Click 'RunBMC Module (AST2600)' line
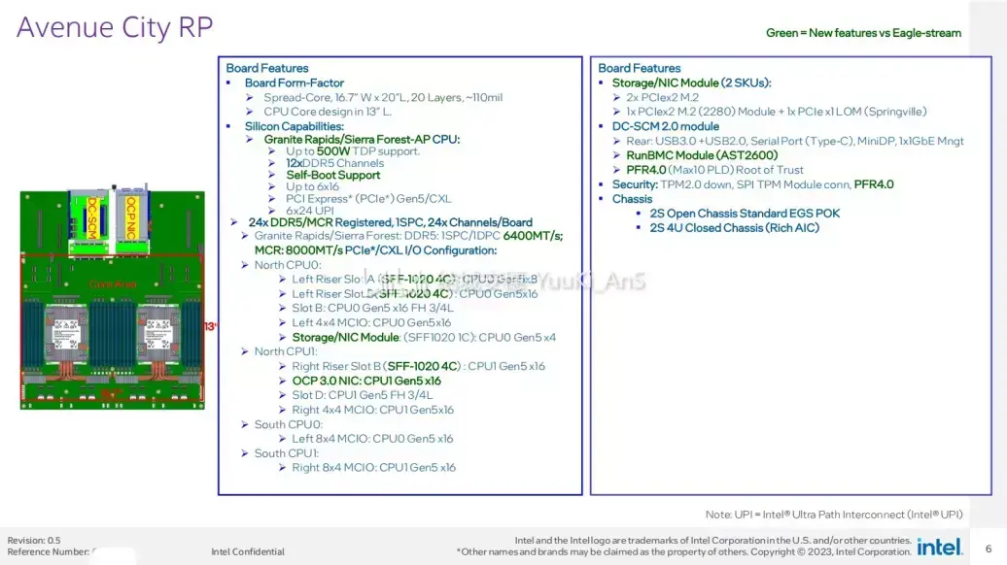This screenshot has width=1007, height=565. [702, 155]
